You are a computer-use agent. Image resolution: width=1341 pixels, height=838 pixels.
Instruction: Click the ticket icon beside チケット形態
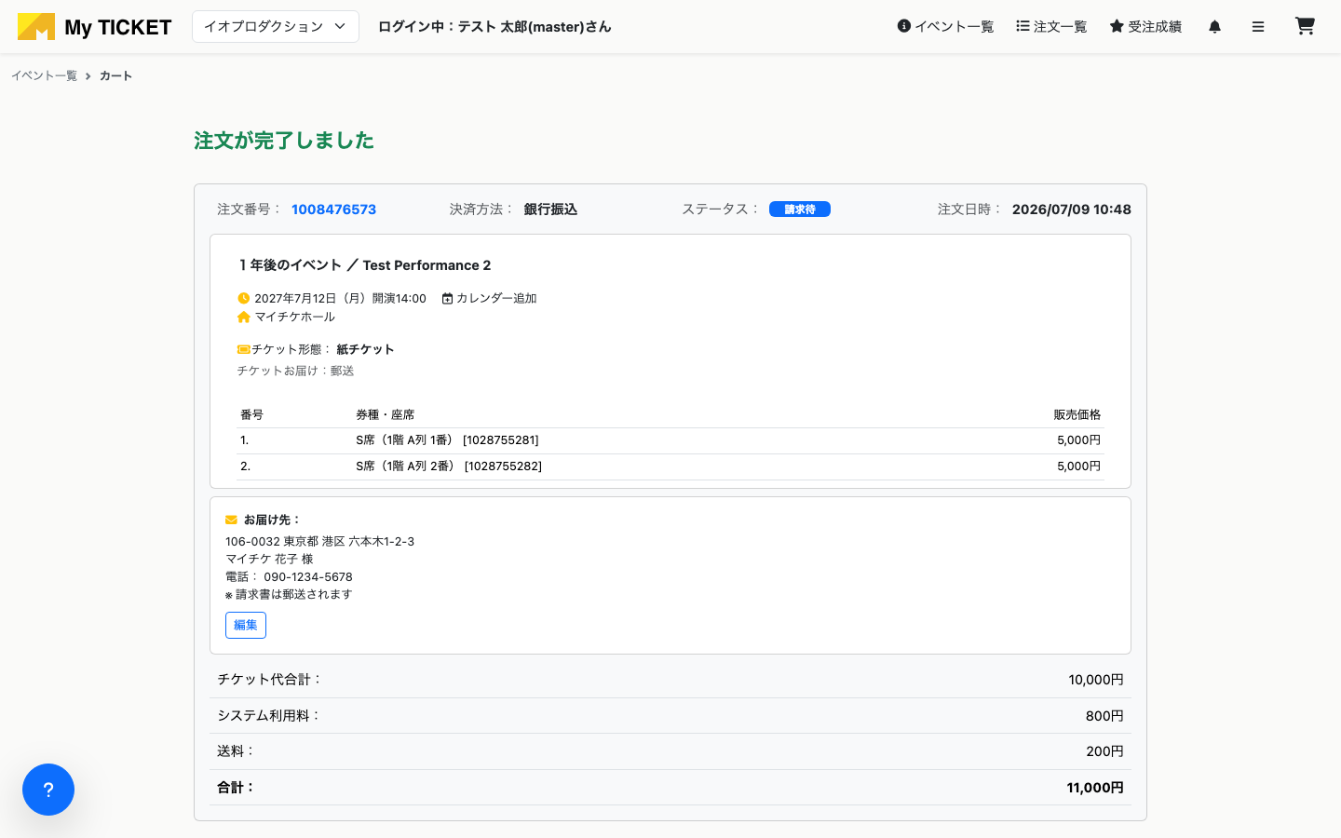point(244,350)
